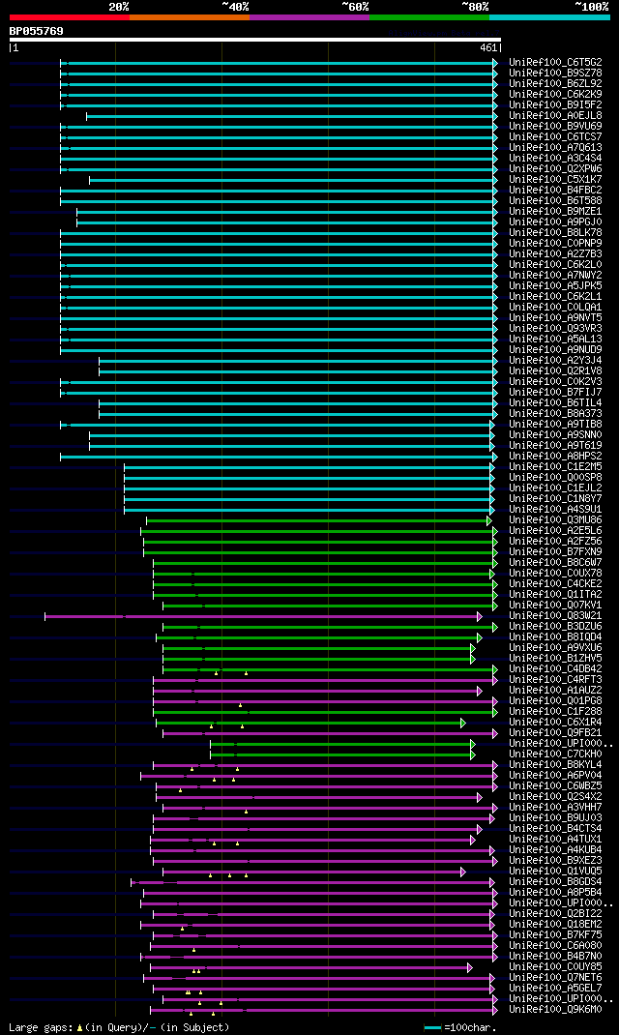
Task: Open hit UniRef100_C5X1K7
Action: 555,180
